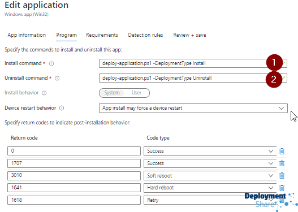Viewport: 298px width, 212px height.
Task: Change code type for Soft reboot row
Action: pyautogui.click(x=210, y=175)
